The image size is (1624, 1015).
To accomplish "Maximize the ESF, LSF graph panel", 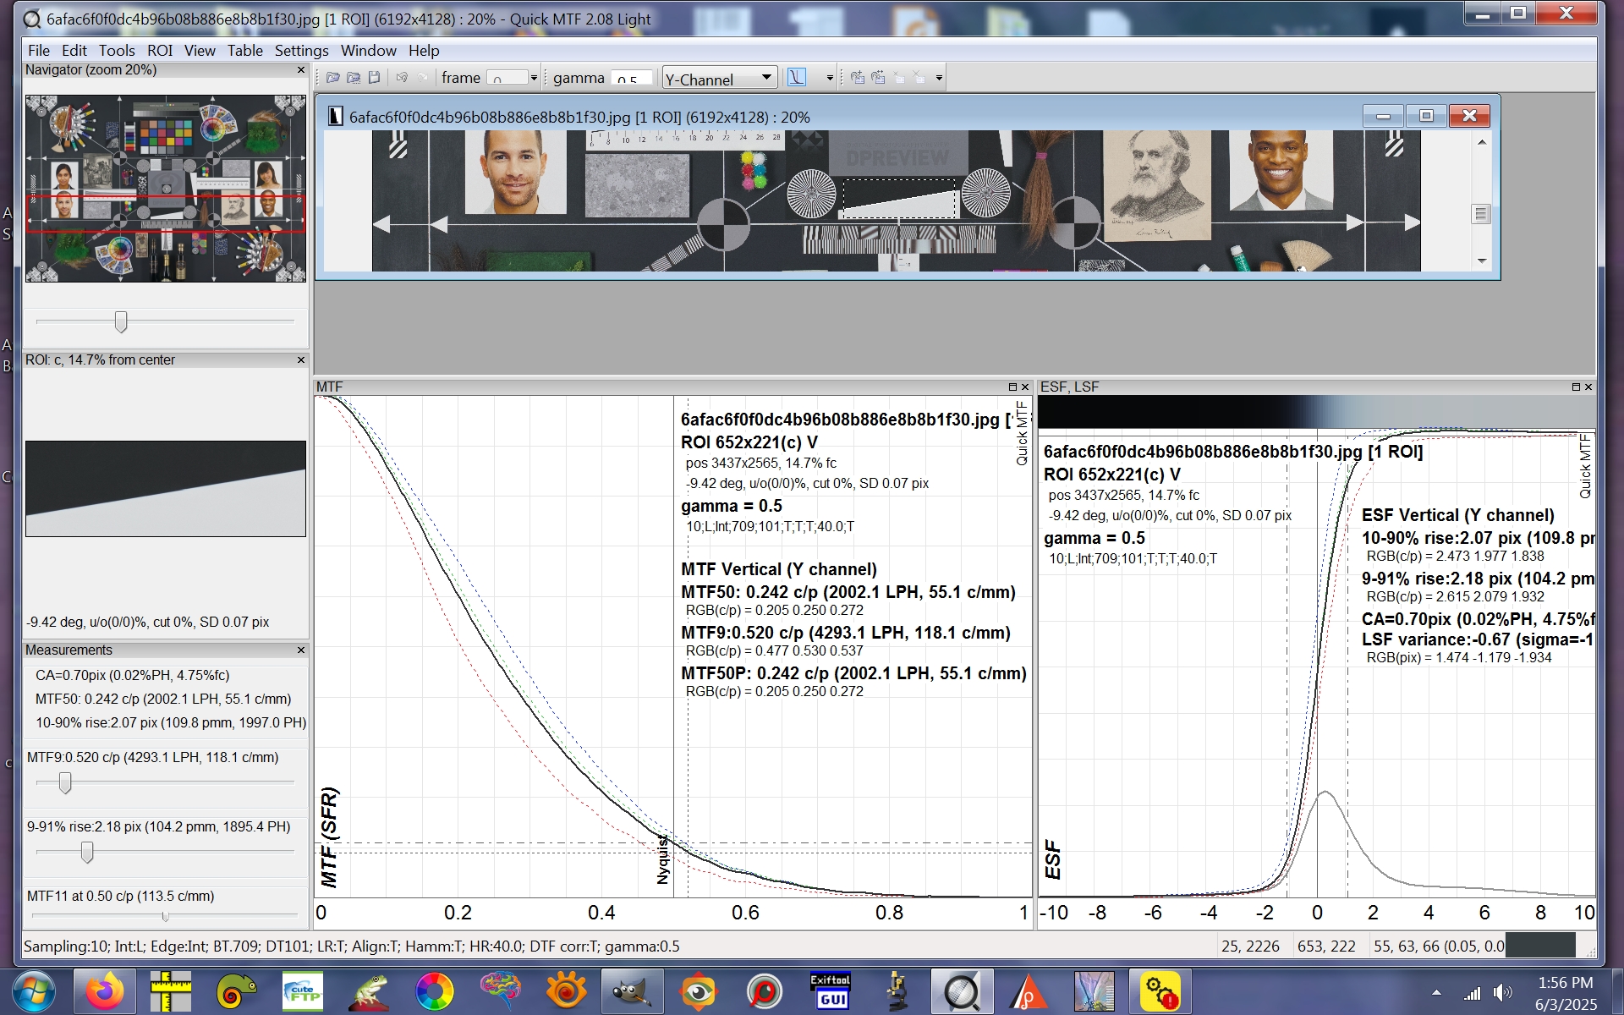I will [x=1576, y=387].
